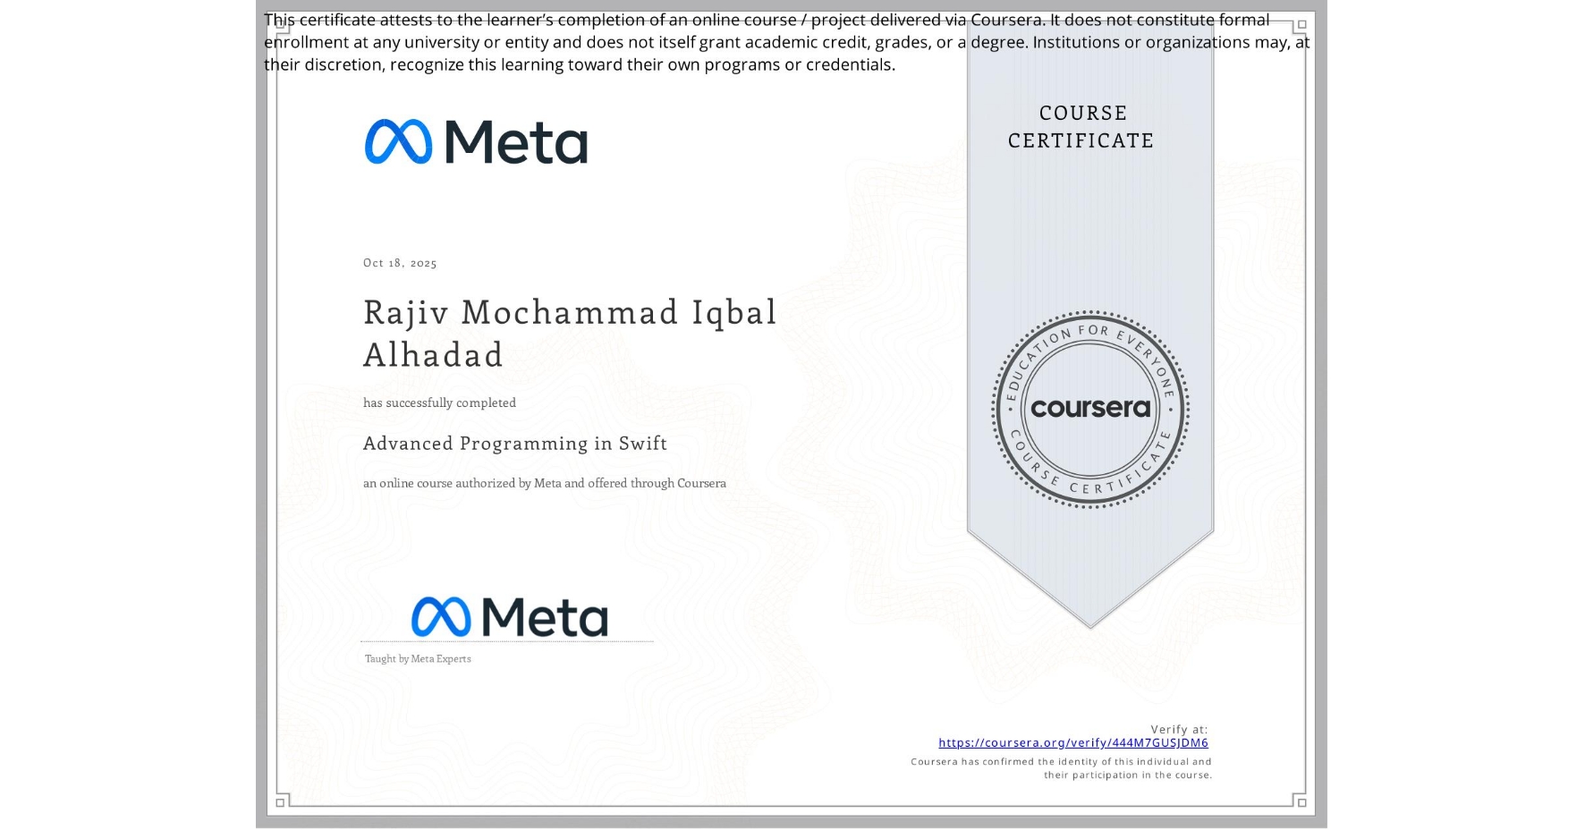Click the disclaimer paragraph at top
The image size is (1585, 830).
coord(786,42)
